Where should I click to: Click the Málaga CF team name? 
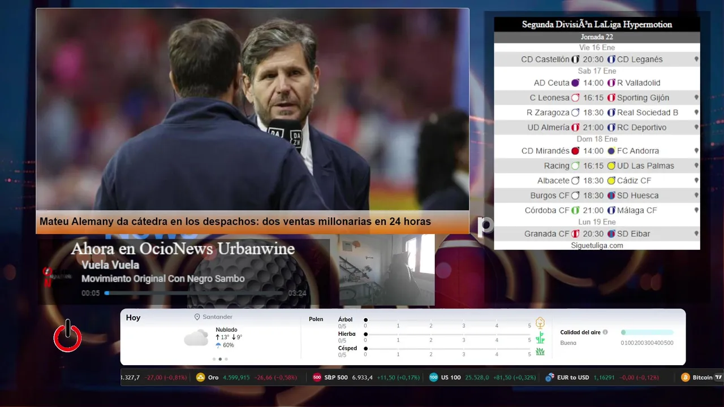tap(637, 210)
